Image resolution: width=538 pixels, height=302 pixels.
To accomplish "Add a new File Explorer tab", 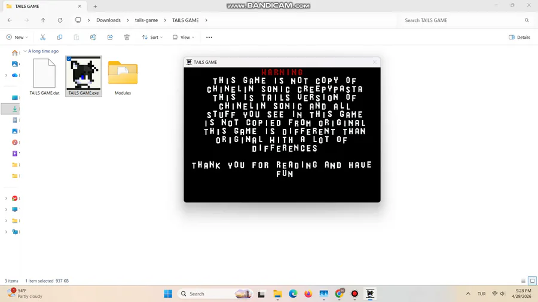I will click(x=96, y=6).
